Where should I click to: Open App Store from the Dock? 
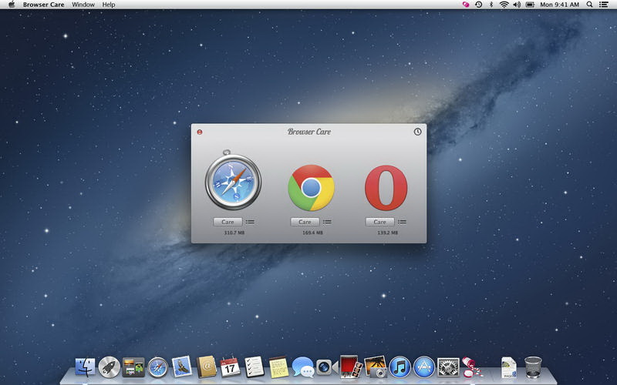coord(423,367)
